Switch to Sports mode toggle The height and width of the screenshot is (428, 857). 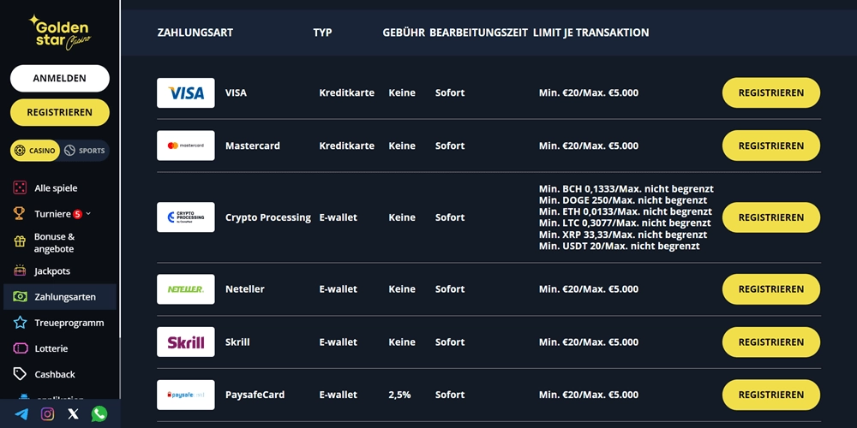[x=85, y=151]
